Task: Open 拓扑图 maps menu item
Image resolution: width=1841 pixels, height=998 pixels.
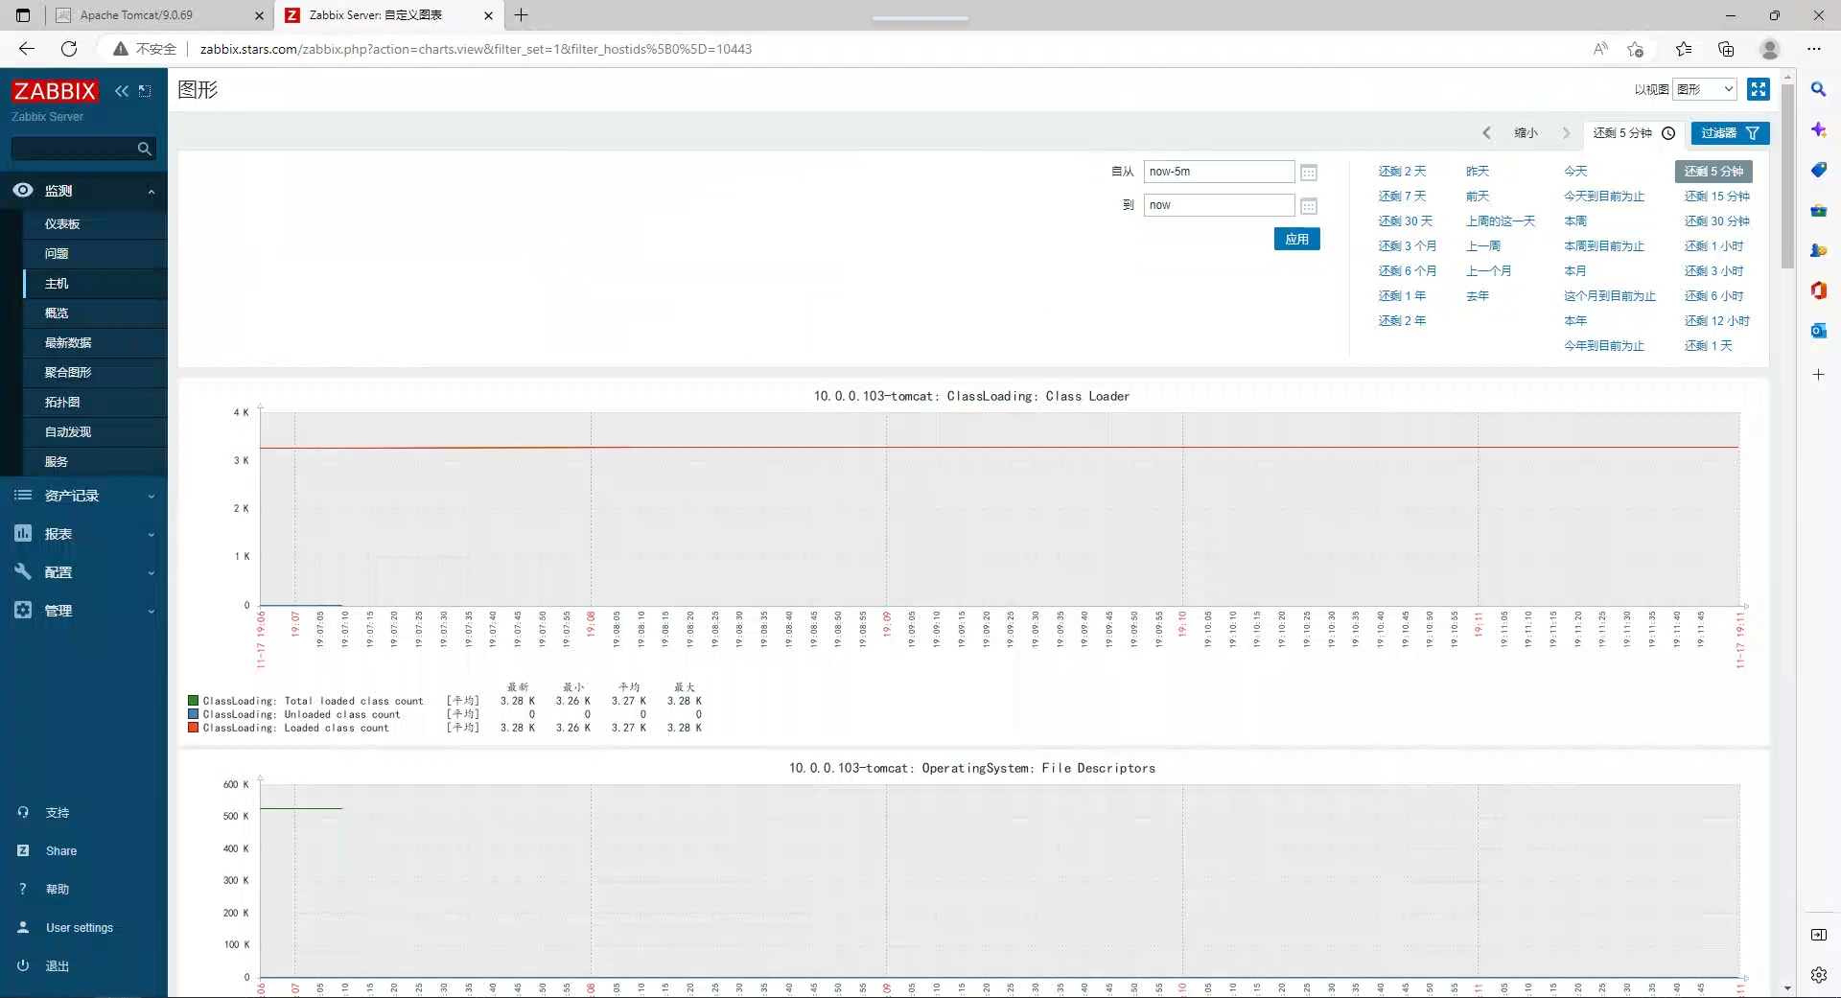Action: [x=62, y=403]
